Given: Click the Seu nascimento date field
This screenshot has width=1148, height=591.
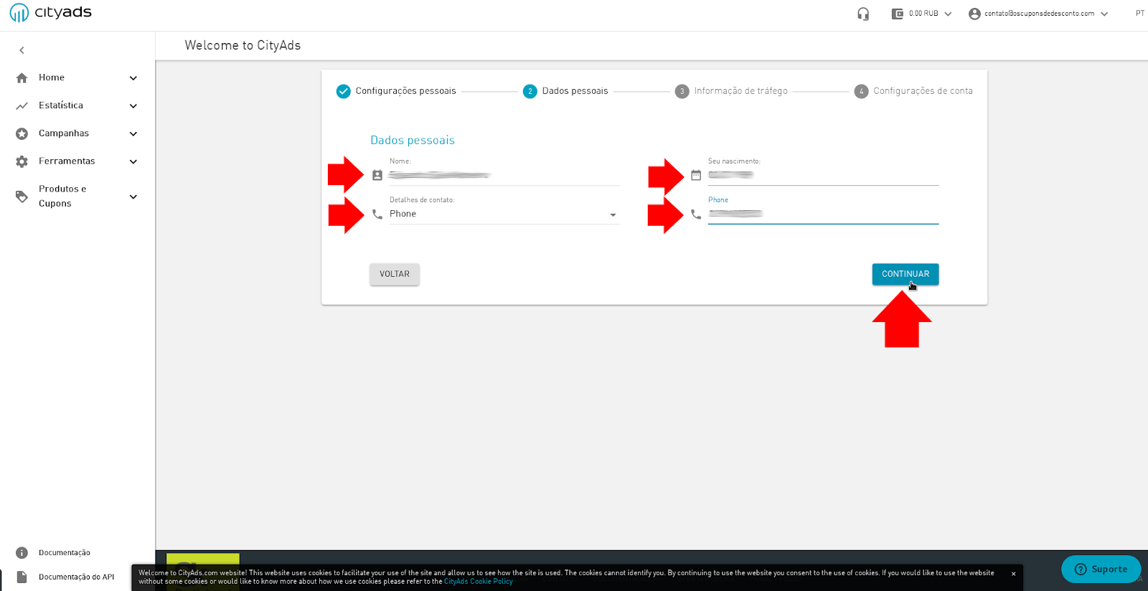Looking at the screenshot, I should pyautogui.click(x=823, y=175).
